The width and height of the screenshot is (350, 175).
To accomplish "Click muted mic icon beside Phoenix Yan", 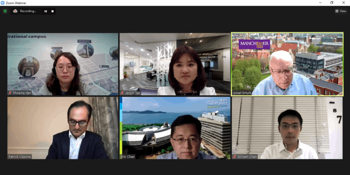I will point(10,93).
